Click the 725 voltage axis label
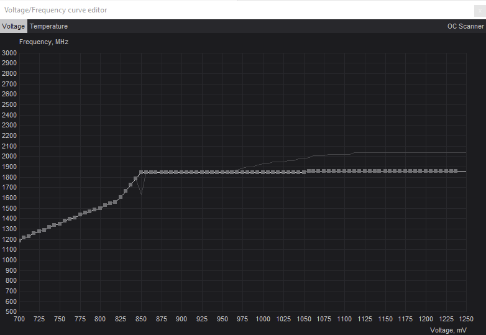The height and width of the screenshot is (335, 486). pos(39,319)
